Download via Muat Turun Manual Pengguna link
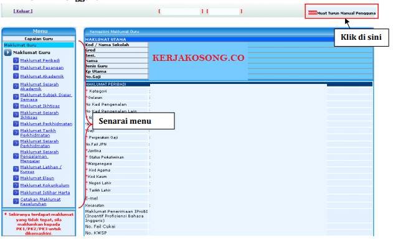 (x=346, y=13)
